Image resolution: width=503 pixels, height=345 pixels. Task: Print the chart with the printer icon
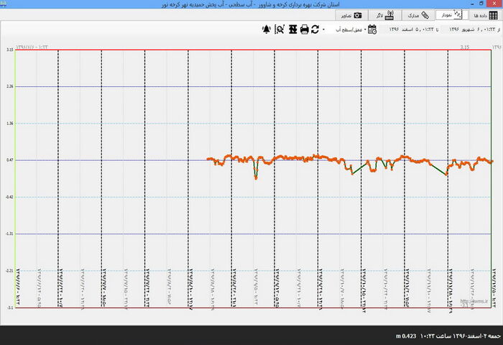pyautogui.click(x=304, y=29)
